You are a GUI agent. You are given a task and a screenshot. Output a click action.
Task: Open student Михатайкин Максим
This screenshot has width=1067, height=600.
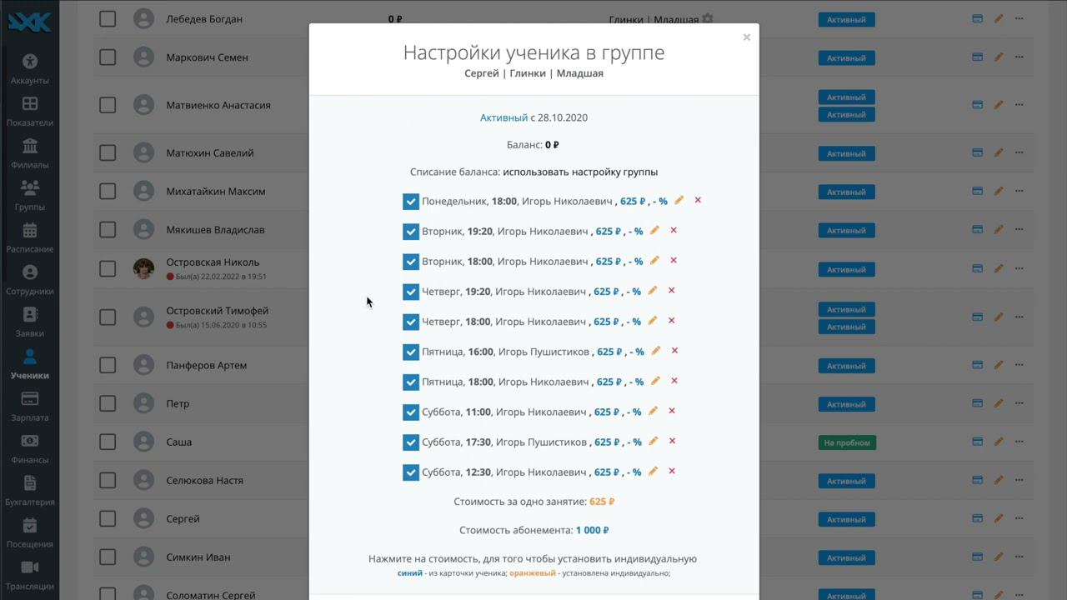coord(216,191)
